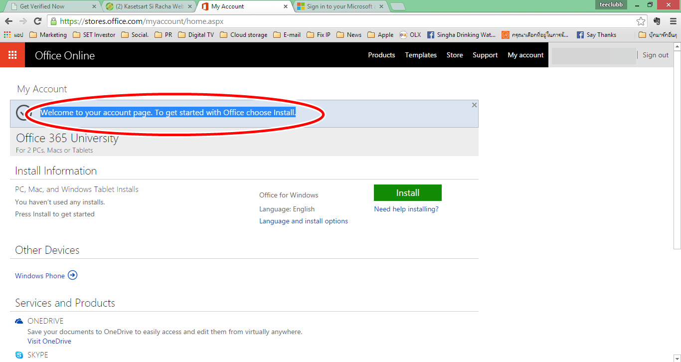Click the Office Online logo text
The height and width of the screenshot is (362, 681).
(x=65, y=55)
